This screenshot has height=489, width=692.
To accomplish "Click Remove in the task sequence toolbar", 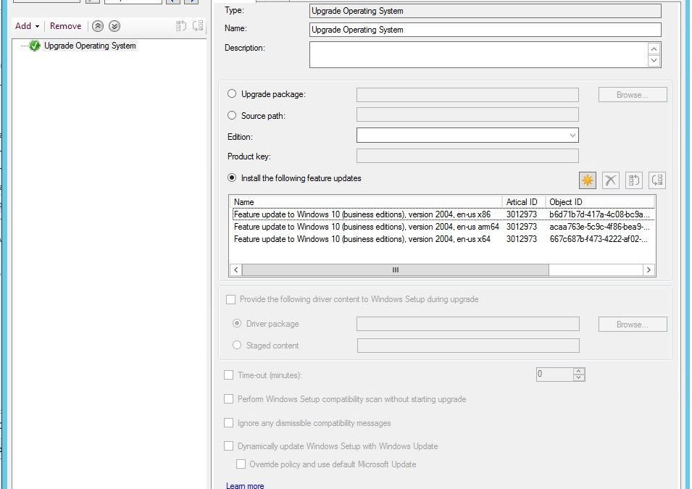I will click(x=65, y=26).
